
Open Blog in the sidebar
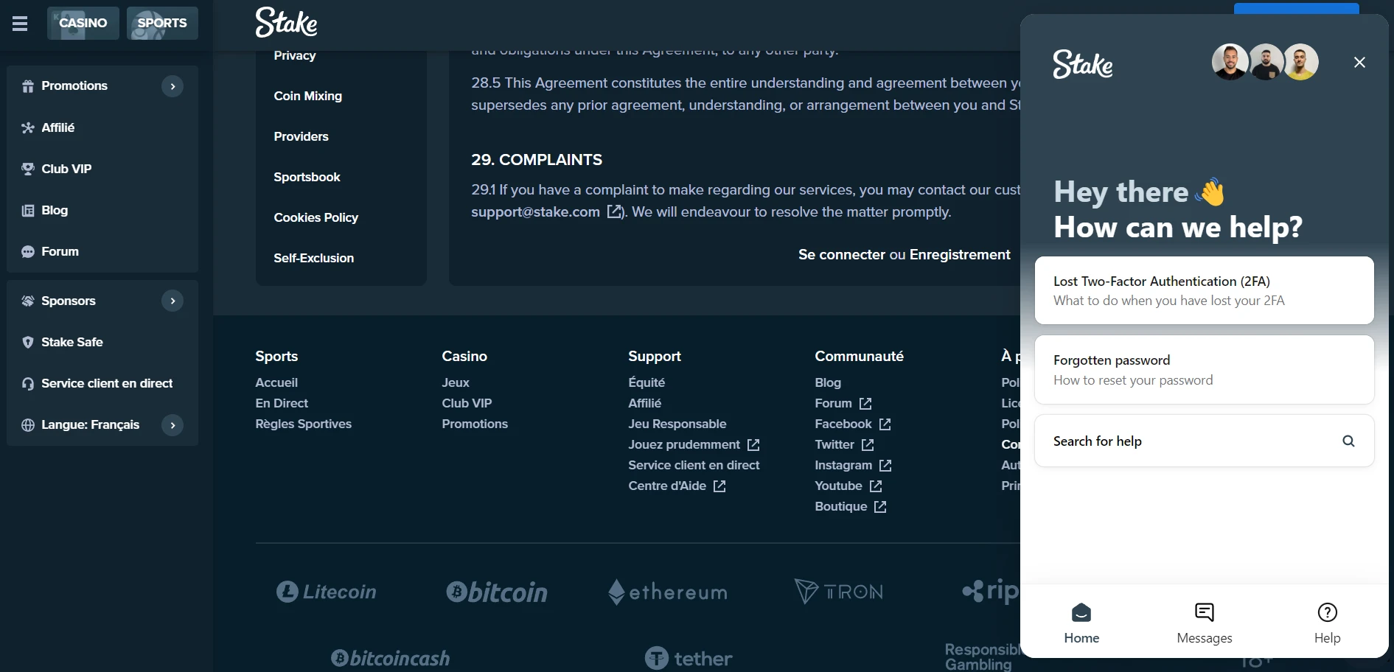(55, 210)
